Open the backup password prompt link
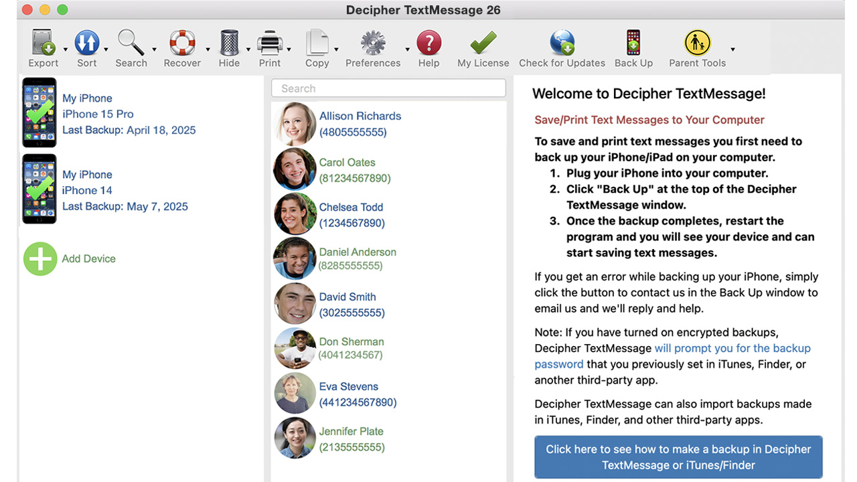The image size is (857, 482). pyautogui.click(x=732, y=349)
